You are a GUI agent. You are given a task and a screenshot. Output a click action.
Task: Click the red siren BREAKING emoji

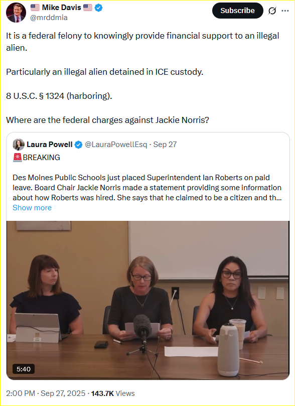pyautogui.click(x=18, y=158)
